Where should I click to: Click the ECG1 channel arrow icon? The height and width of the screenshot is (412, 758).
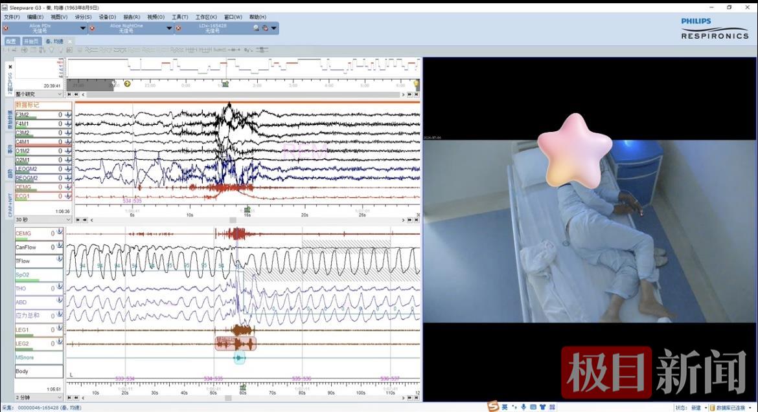[68, 196]
